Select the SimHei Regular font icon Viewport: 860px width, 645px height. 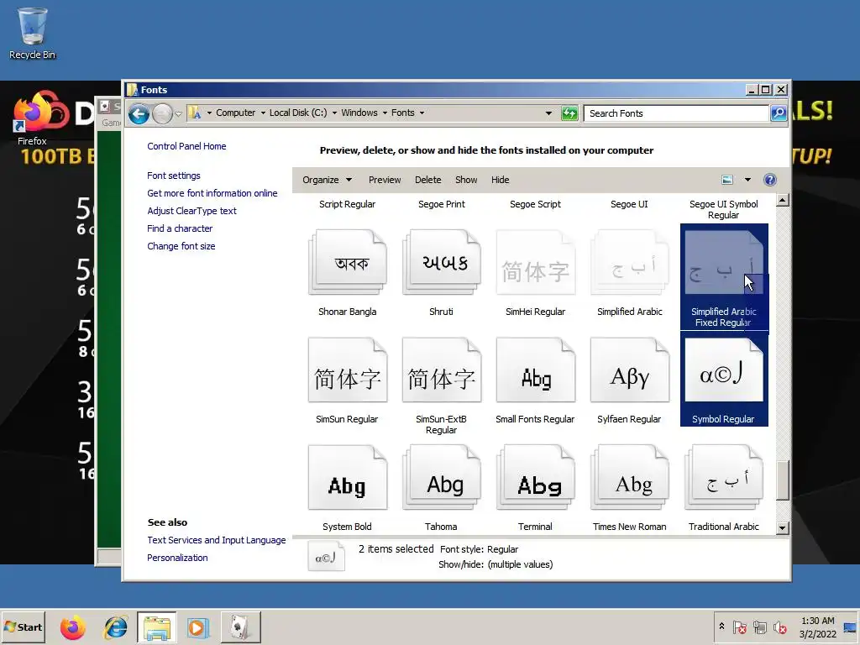coord(536,263)
